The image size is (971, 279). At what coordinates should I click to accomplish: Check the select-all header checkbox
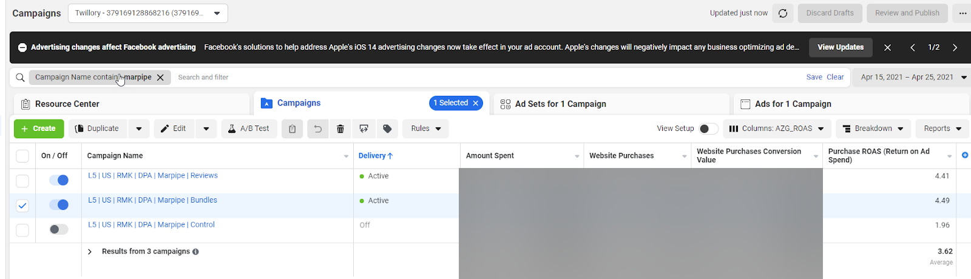point(22,156)
